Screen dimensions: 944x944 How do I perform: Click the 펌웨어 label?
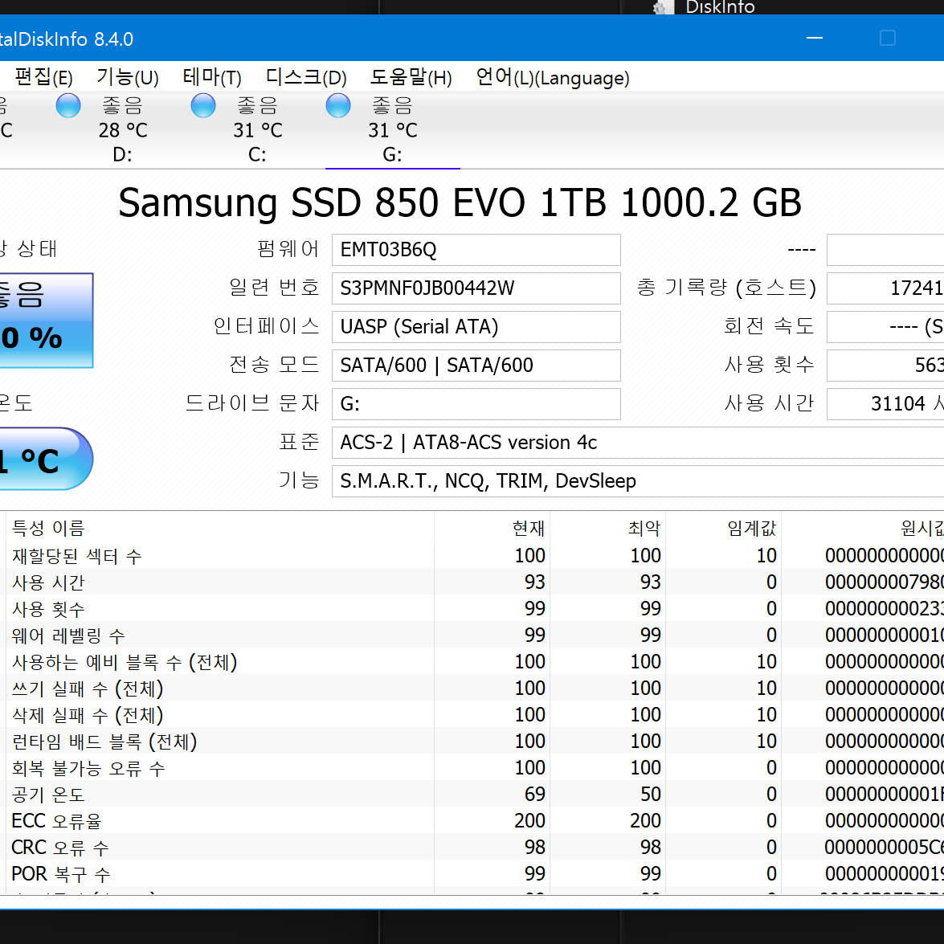point(288,249)
